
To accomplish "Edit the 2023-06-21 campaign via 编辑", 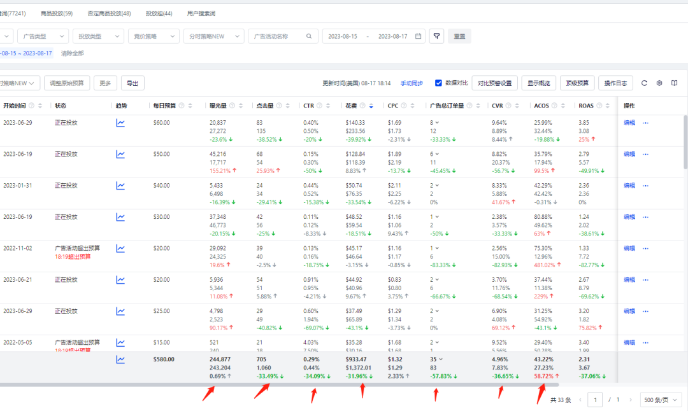I will (x=629, y=280).
